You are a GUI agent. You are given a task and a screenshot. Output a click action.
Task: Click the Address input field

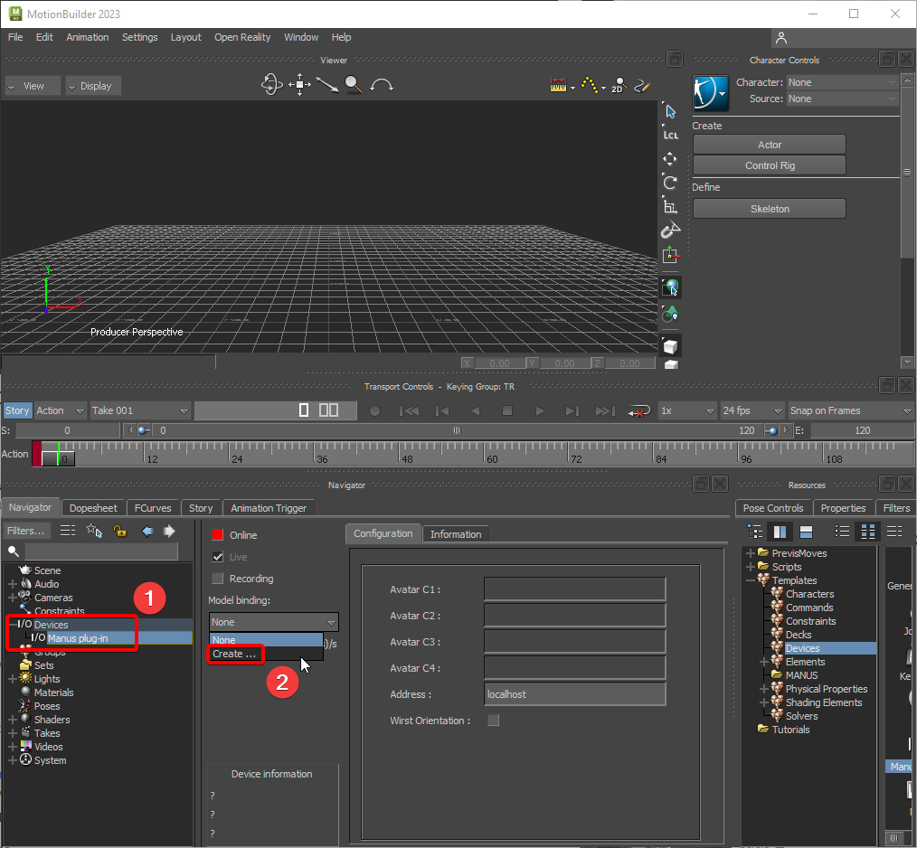(574, 694)
